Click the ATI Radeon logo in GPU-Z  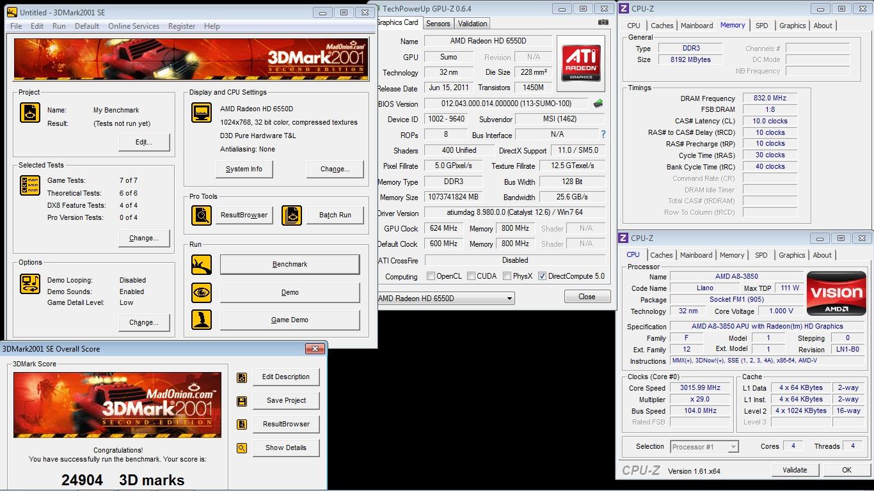581,63
